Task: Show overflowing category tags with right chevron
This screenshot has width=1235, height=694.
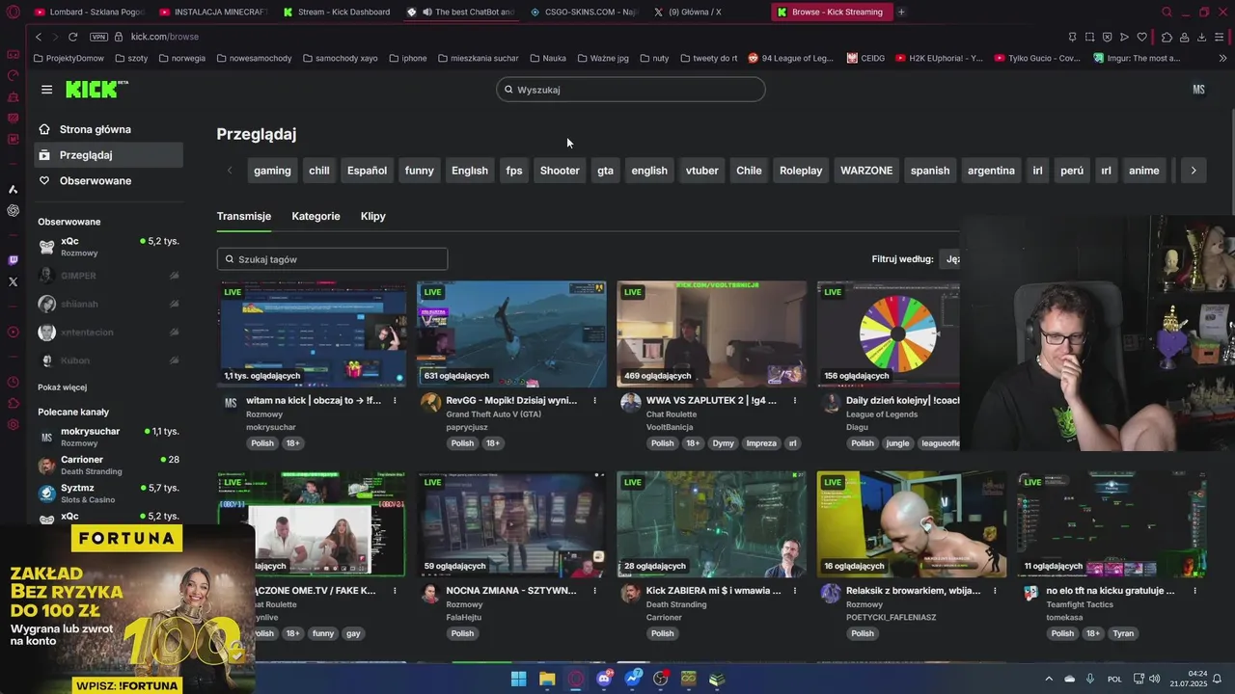Action: pos(1194,171)
